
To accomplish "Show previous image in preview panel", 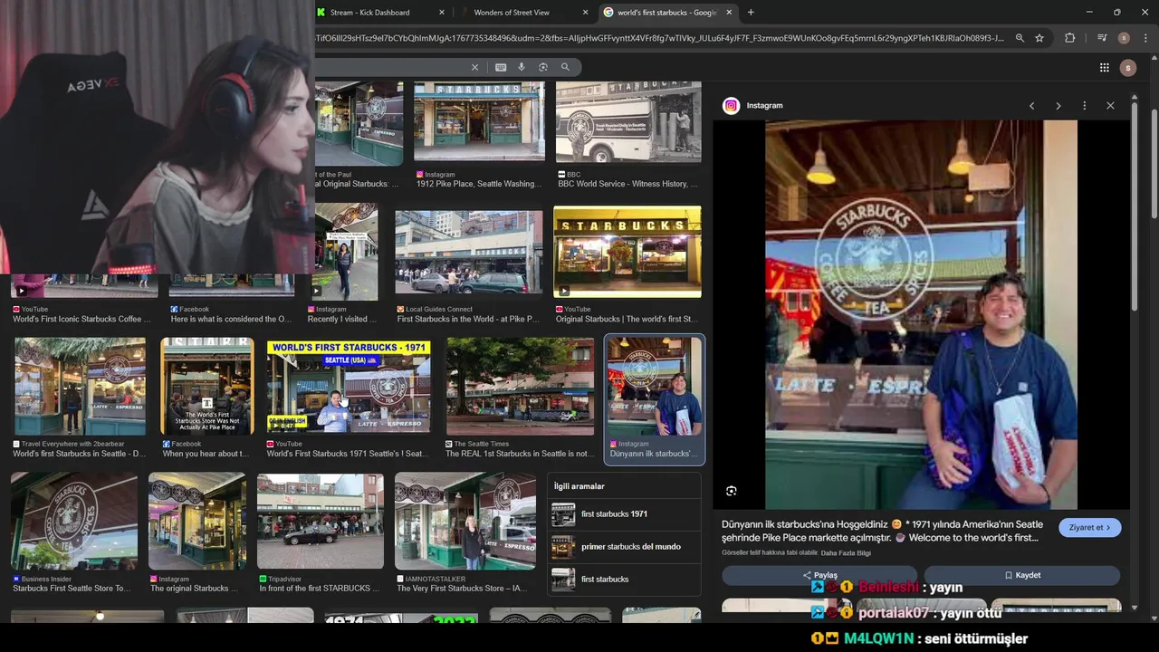I will [x=1031, y=106].
